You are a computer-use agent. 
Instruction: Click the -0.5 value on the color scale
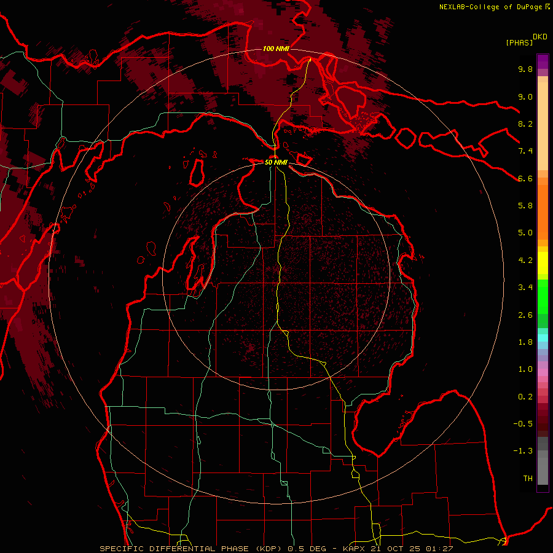pos(523,424)
